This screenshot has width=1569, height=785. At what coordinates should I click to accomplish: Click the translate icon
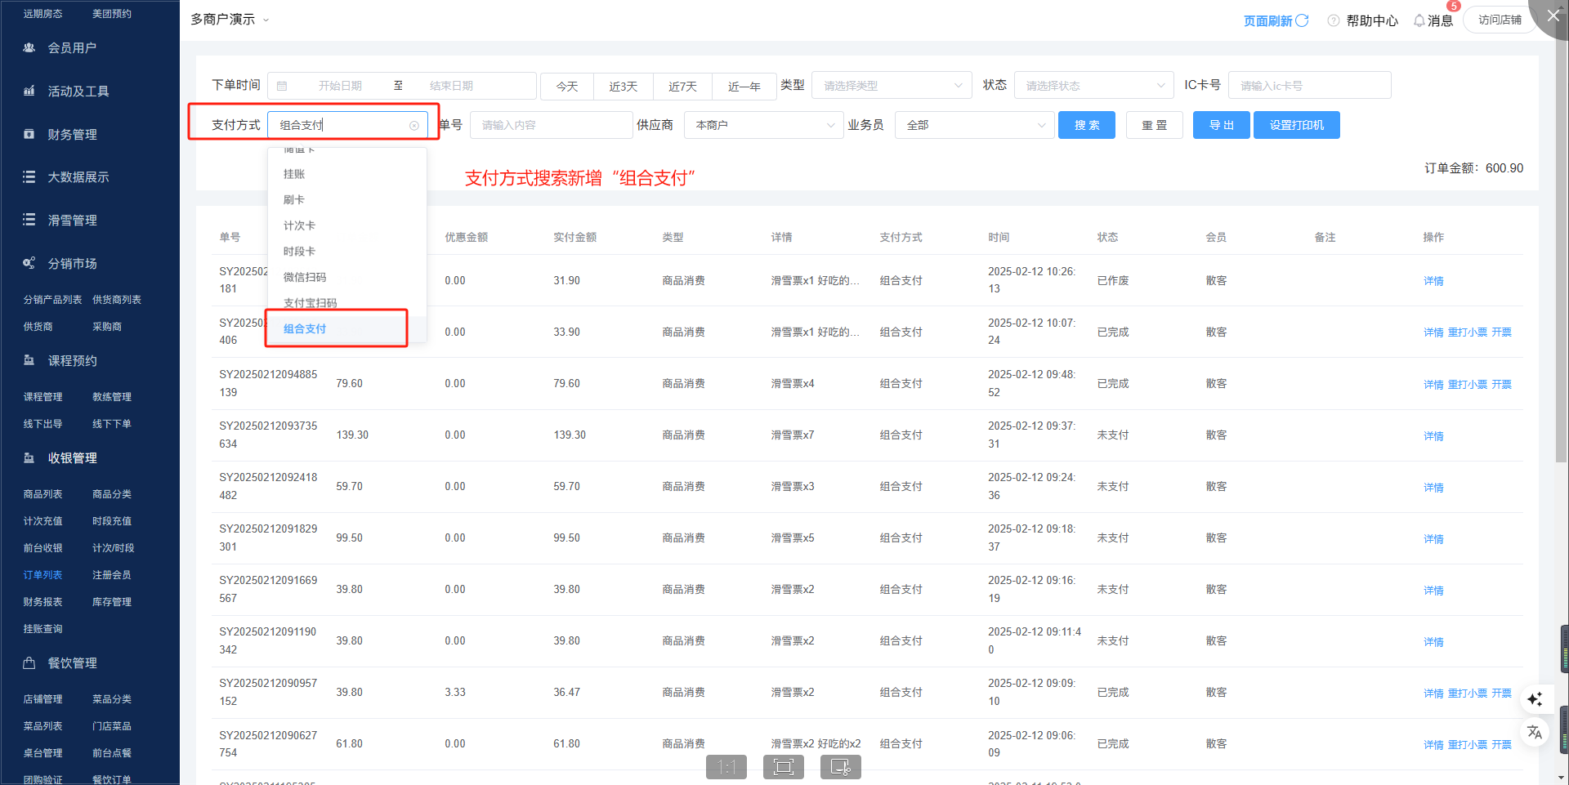1535,732
